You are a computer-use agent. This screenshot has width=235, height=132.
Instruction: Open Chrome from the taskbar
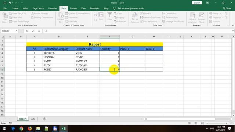tap(21, 129)
